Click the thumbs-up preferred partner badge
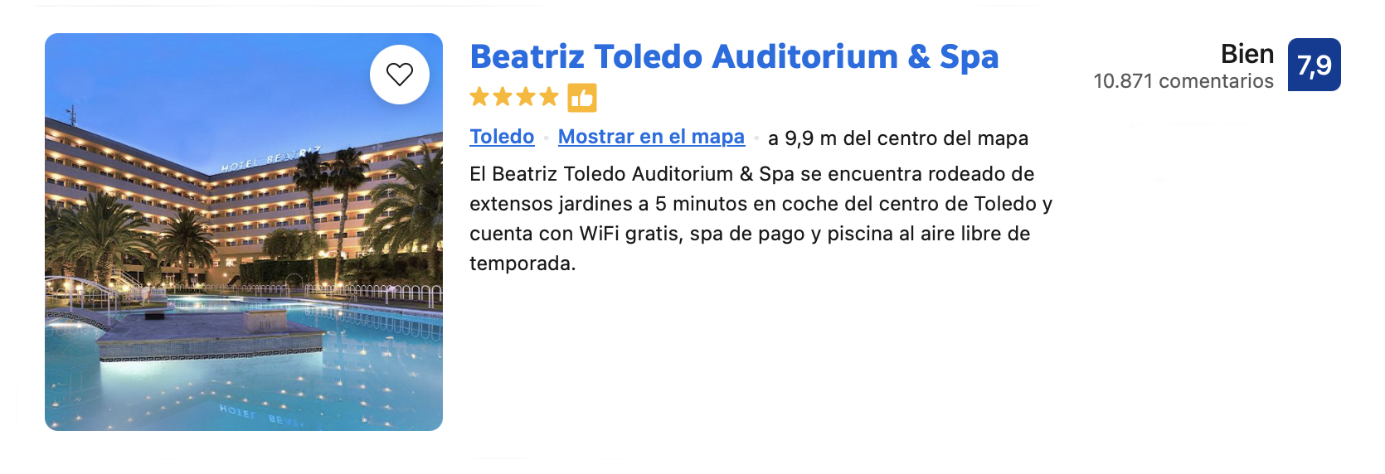 click(x=582, y=98)
